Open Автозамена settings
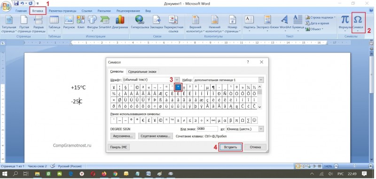Screen dimensions: 376x179 (123, 136)
